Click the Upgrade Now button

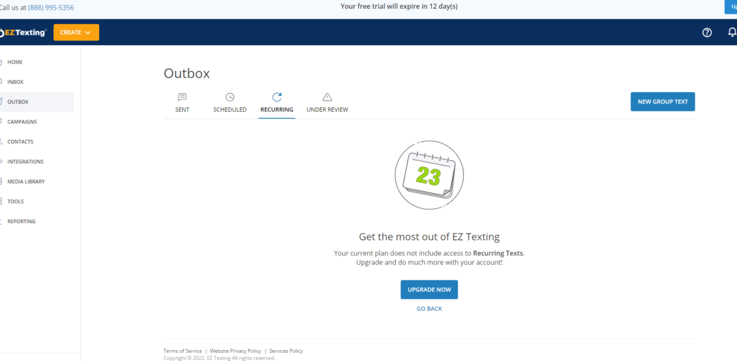point(429,289)
